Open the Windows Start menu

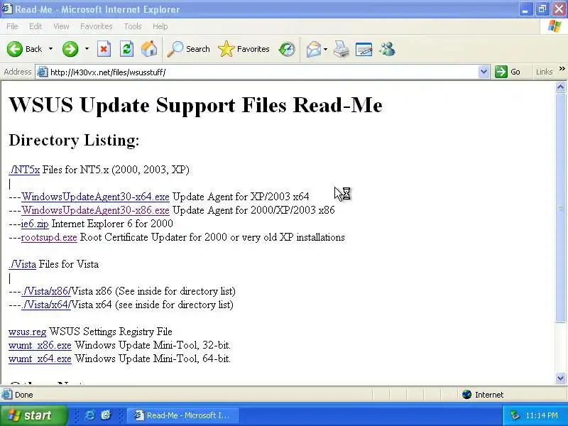click(x=33, y=415)
